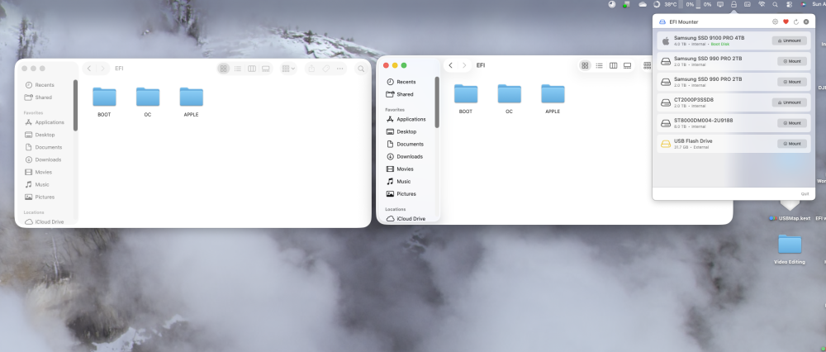Switch active Finder window to list view
This screenshot has width=826, height=352.
point(599,65)
